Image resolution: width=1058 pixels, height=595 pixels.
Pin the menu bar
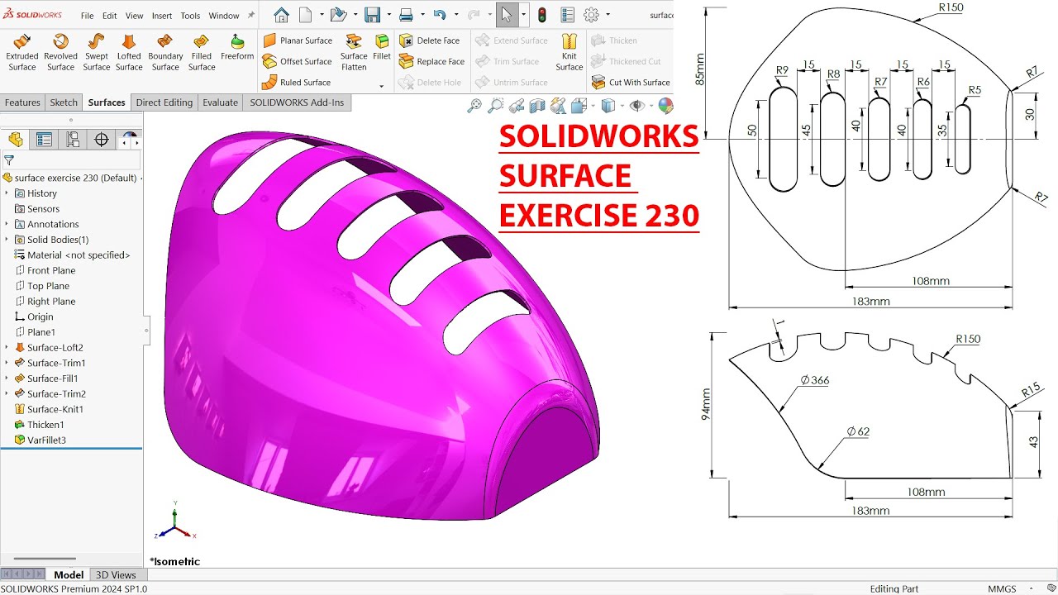pyautogui.click(x=251, y=15)
